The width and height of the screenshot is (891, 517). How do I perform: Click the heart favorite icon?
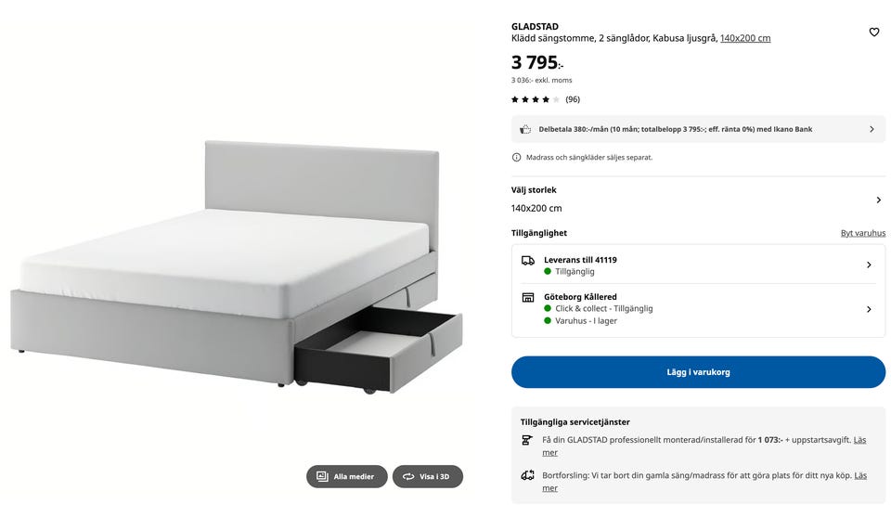pos(873,32)
